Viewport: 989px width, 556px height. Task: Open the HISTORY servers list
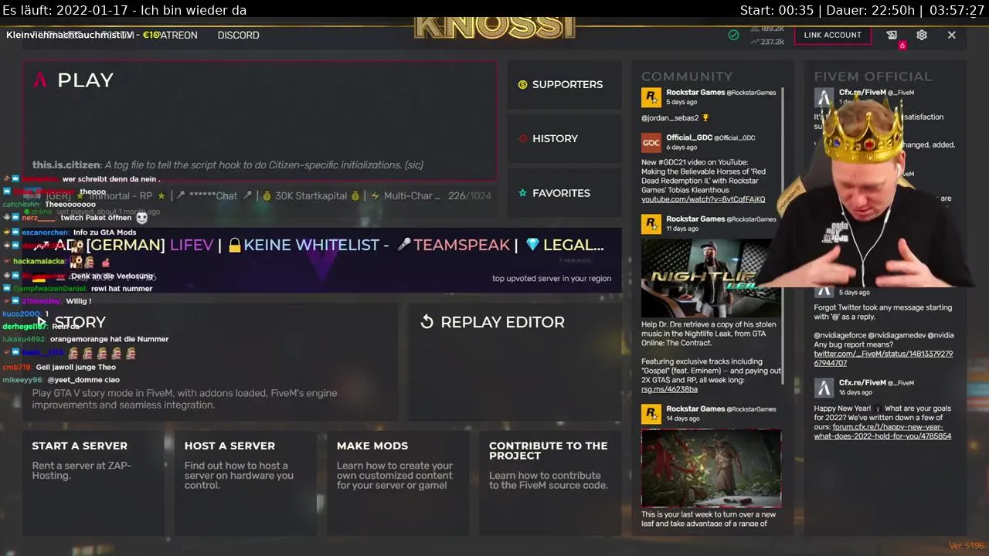[x=565, y=139]
